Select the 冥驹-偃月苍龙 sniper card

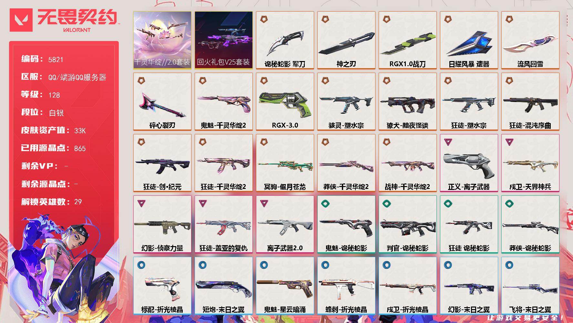click(285, 163)
